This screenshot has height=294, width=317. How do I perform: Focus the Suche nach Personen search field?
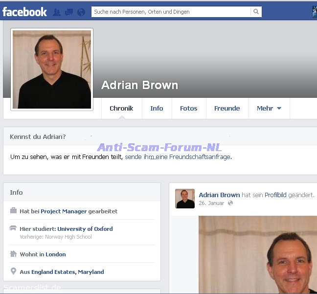pos(171,12)
